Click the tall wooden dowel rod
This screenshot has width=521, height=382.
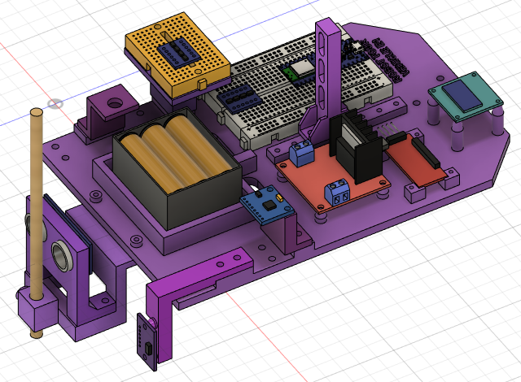coord(36,206)
